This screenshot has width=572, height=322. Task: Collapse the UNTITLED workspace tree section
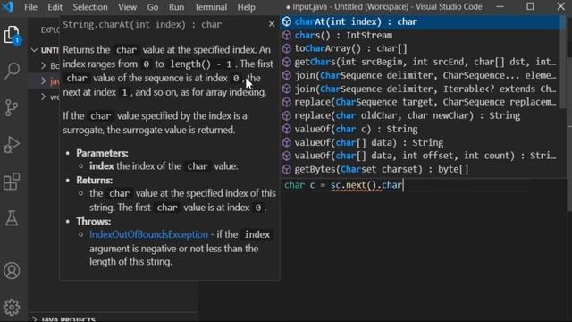pyautogui.click(x=34, y=50)
